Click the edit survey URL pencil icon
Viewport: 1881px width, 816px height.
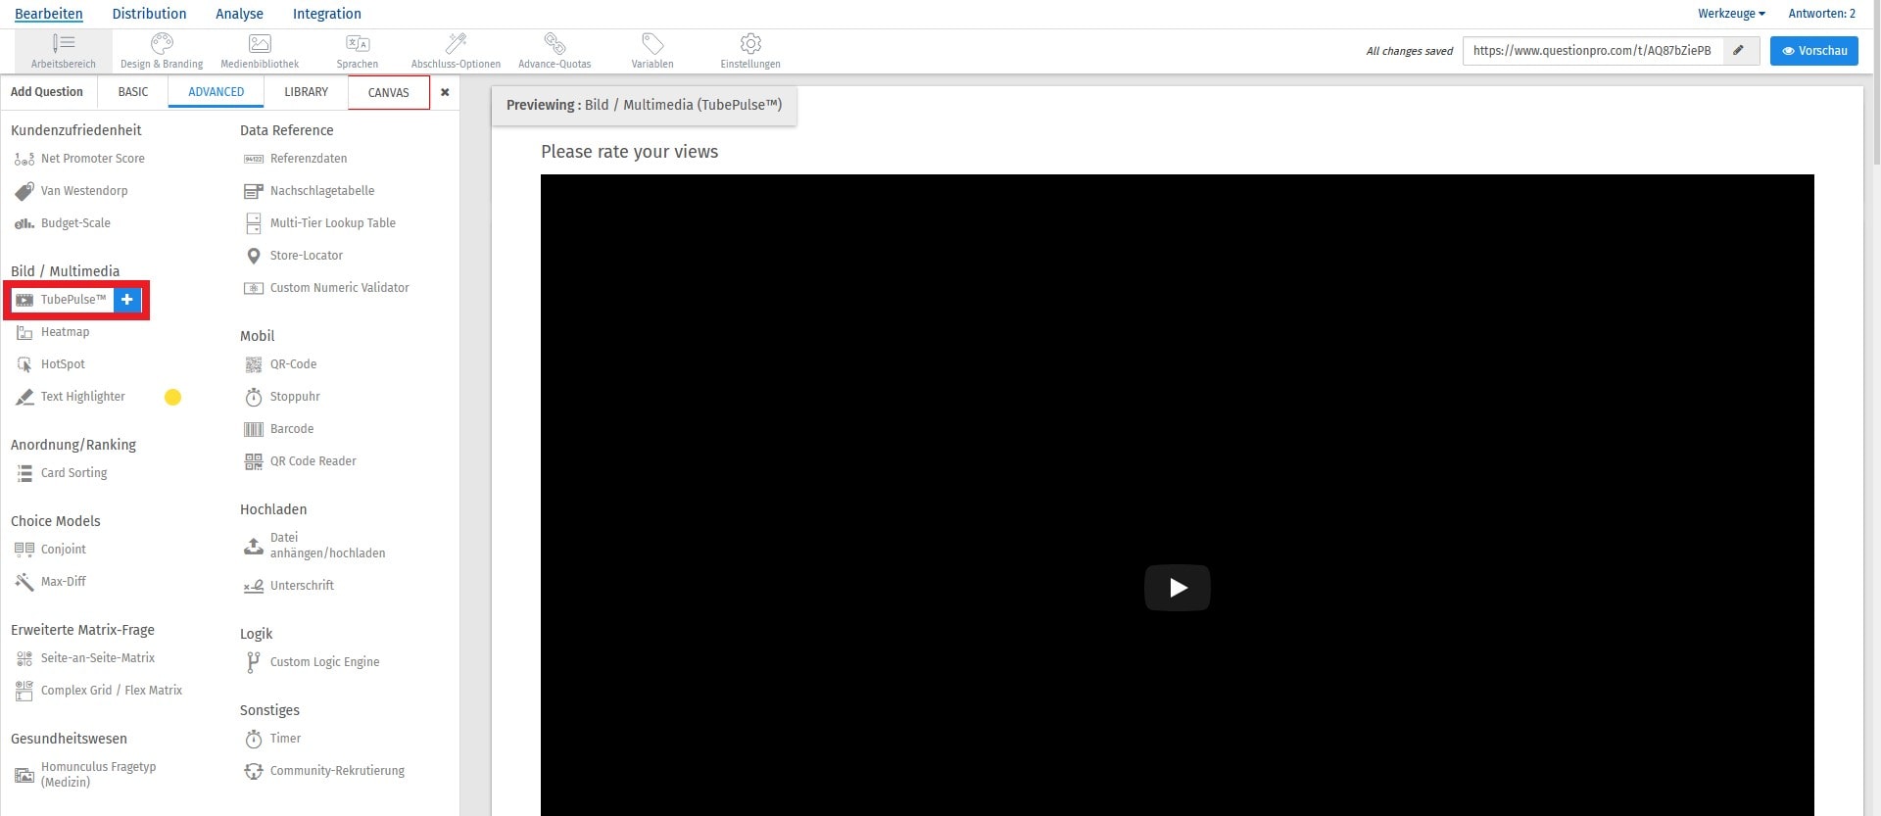tap(1738, 51)
